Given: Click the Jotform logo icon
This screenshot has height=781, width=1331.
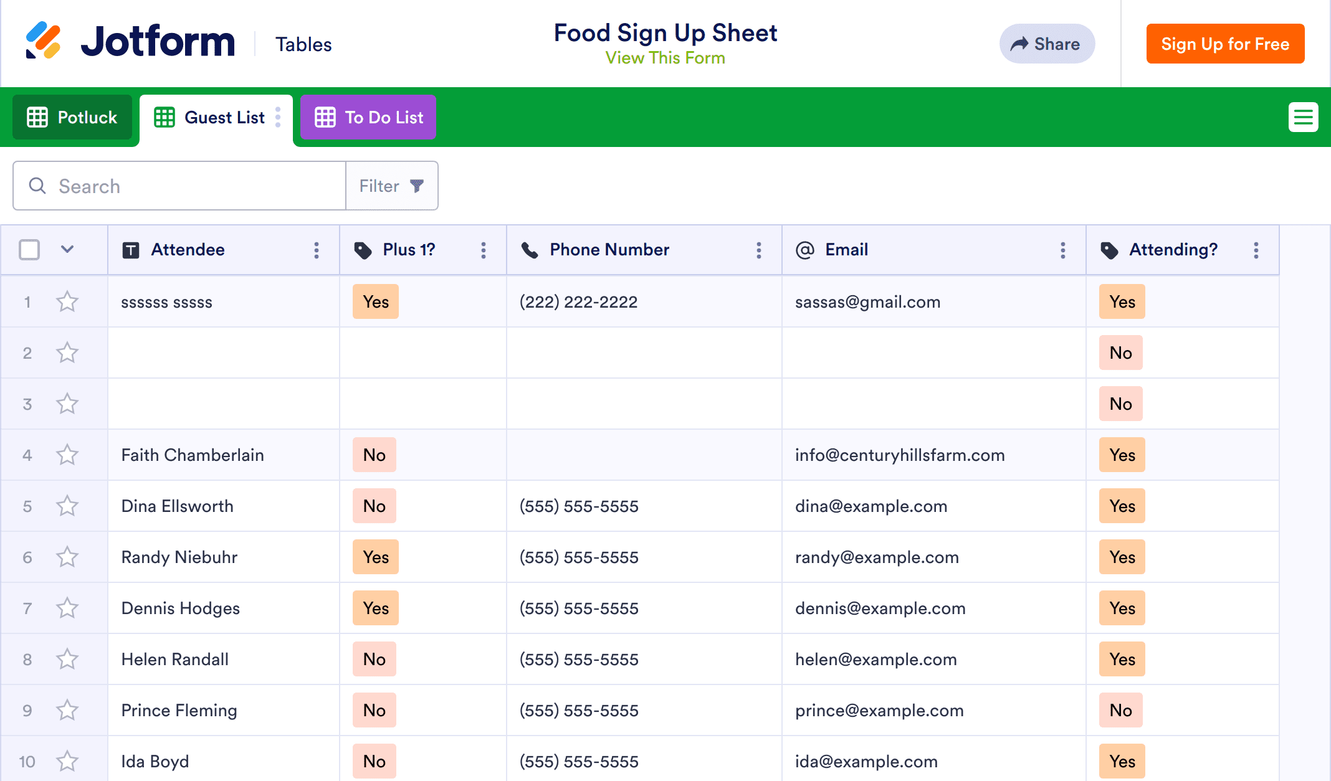Looking at the screenshot, I should (43, 40).
